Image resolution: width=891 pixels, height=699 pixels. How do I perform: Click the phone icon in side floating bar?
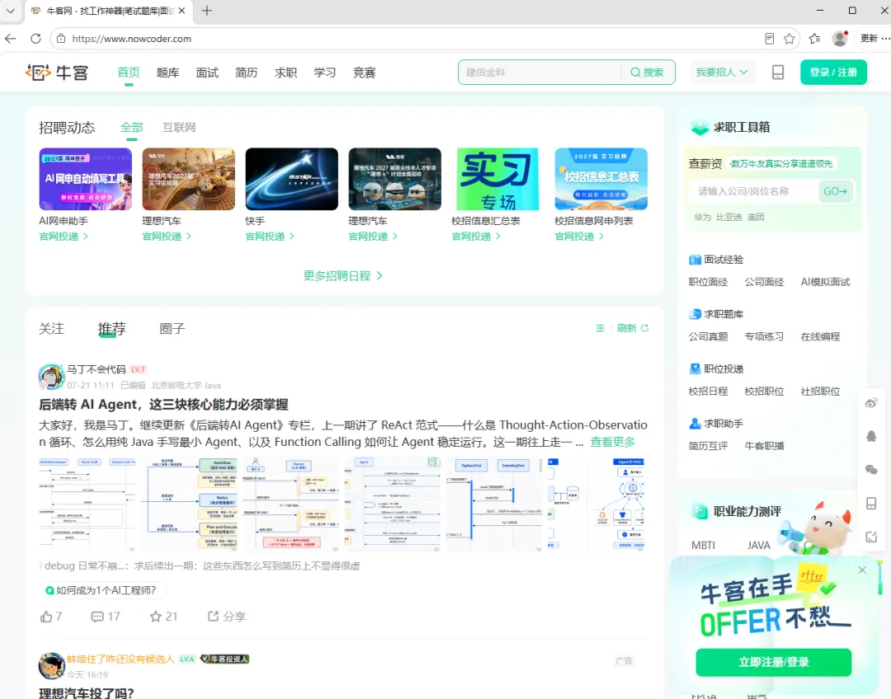click(x=871, y=503)
